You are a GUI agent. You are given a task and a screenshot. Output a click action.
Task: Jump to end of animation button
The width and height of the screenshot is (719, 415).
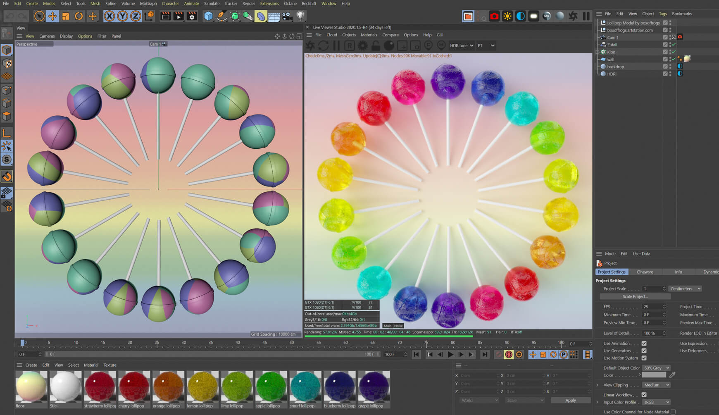pos(485,354)
